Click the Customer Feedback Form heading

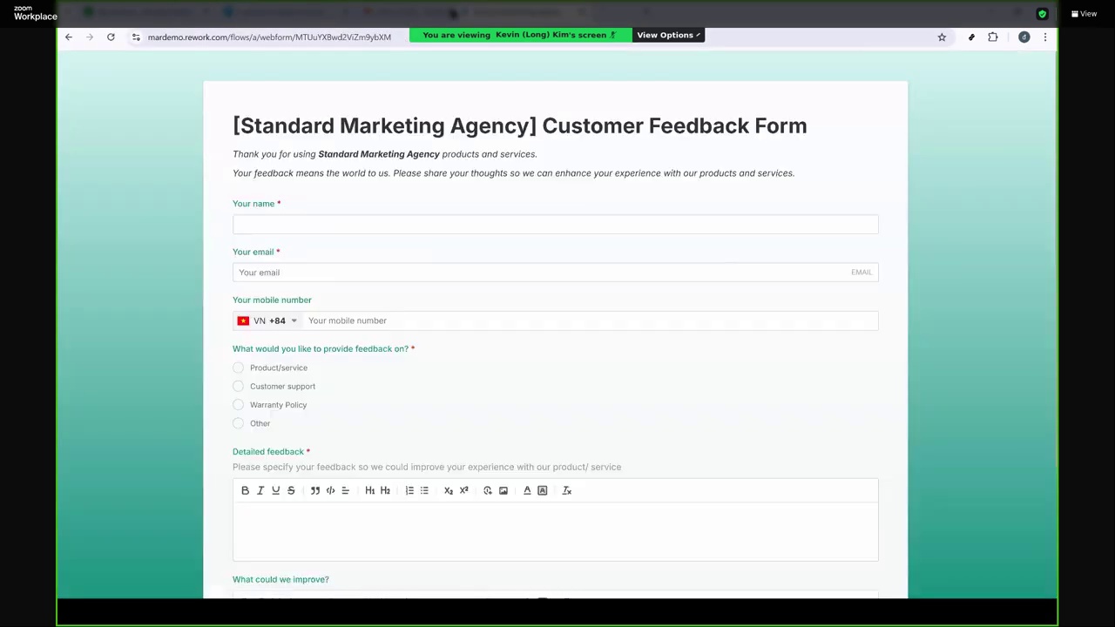(520, 125)
